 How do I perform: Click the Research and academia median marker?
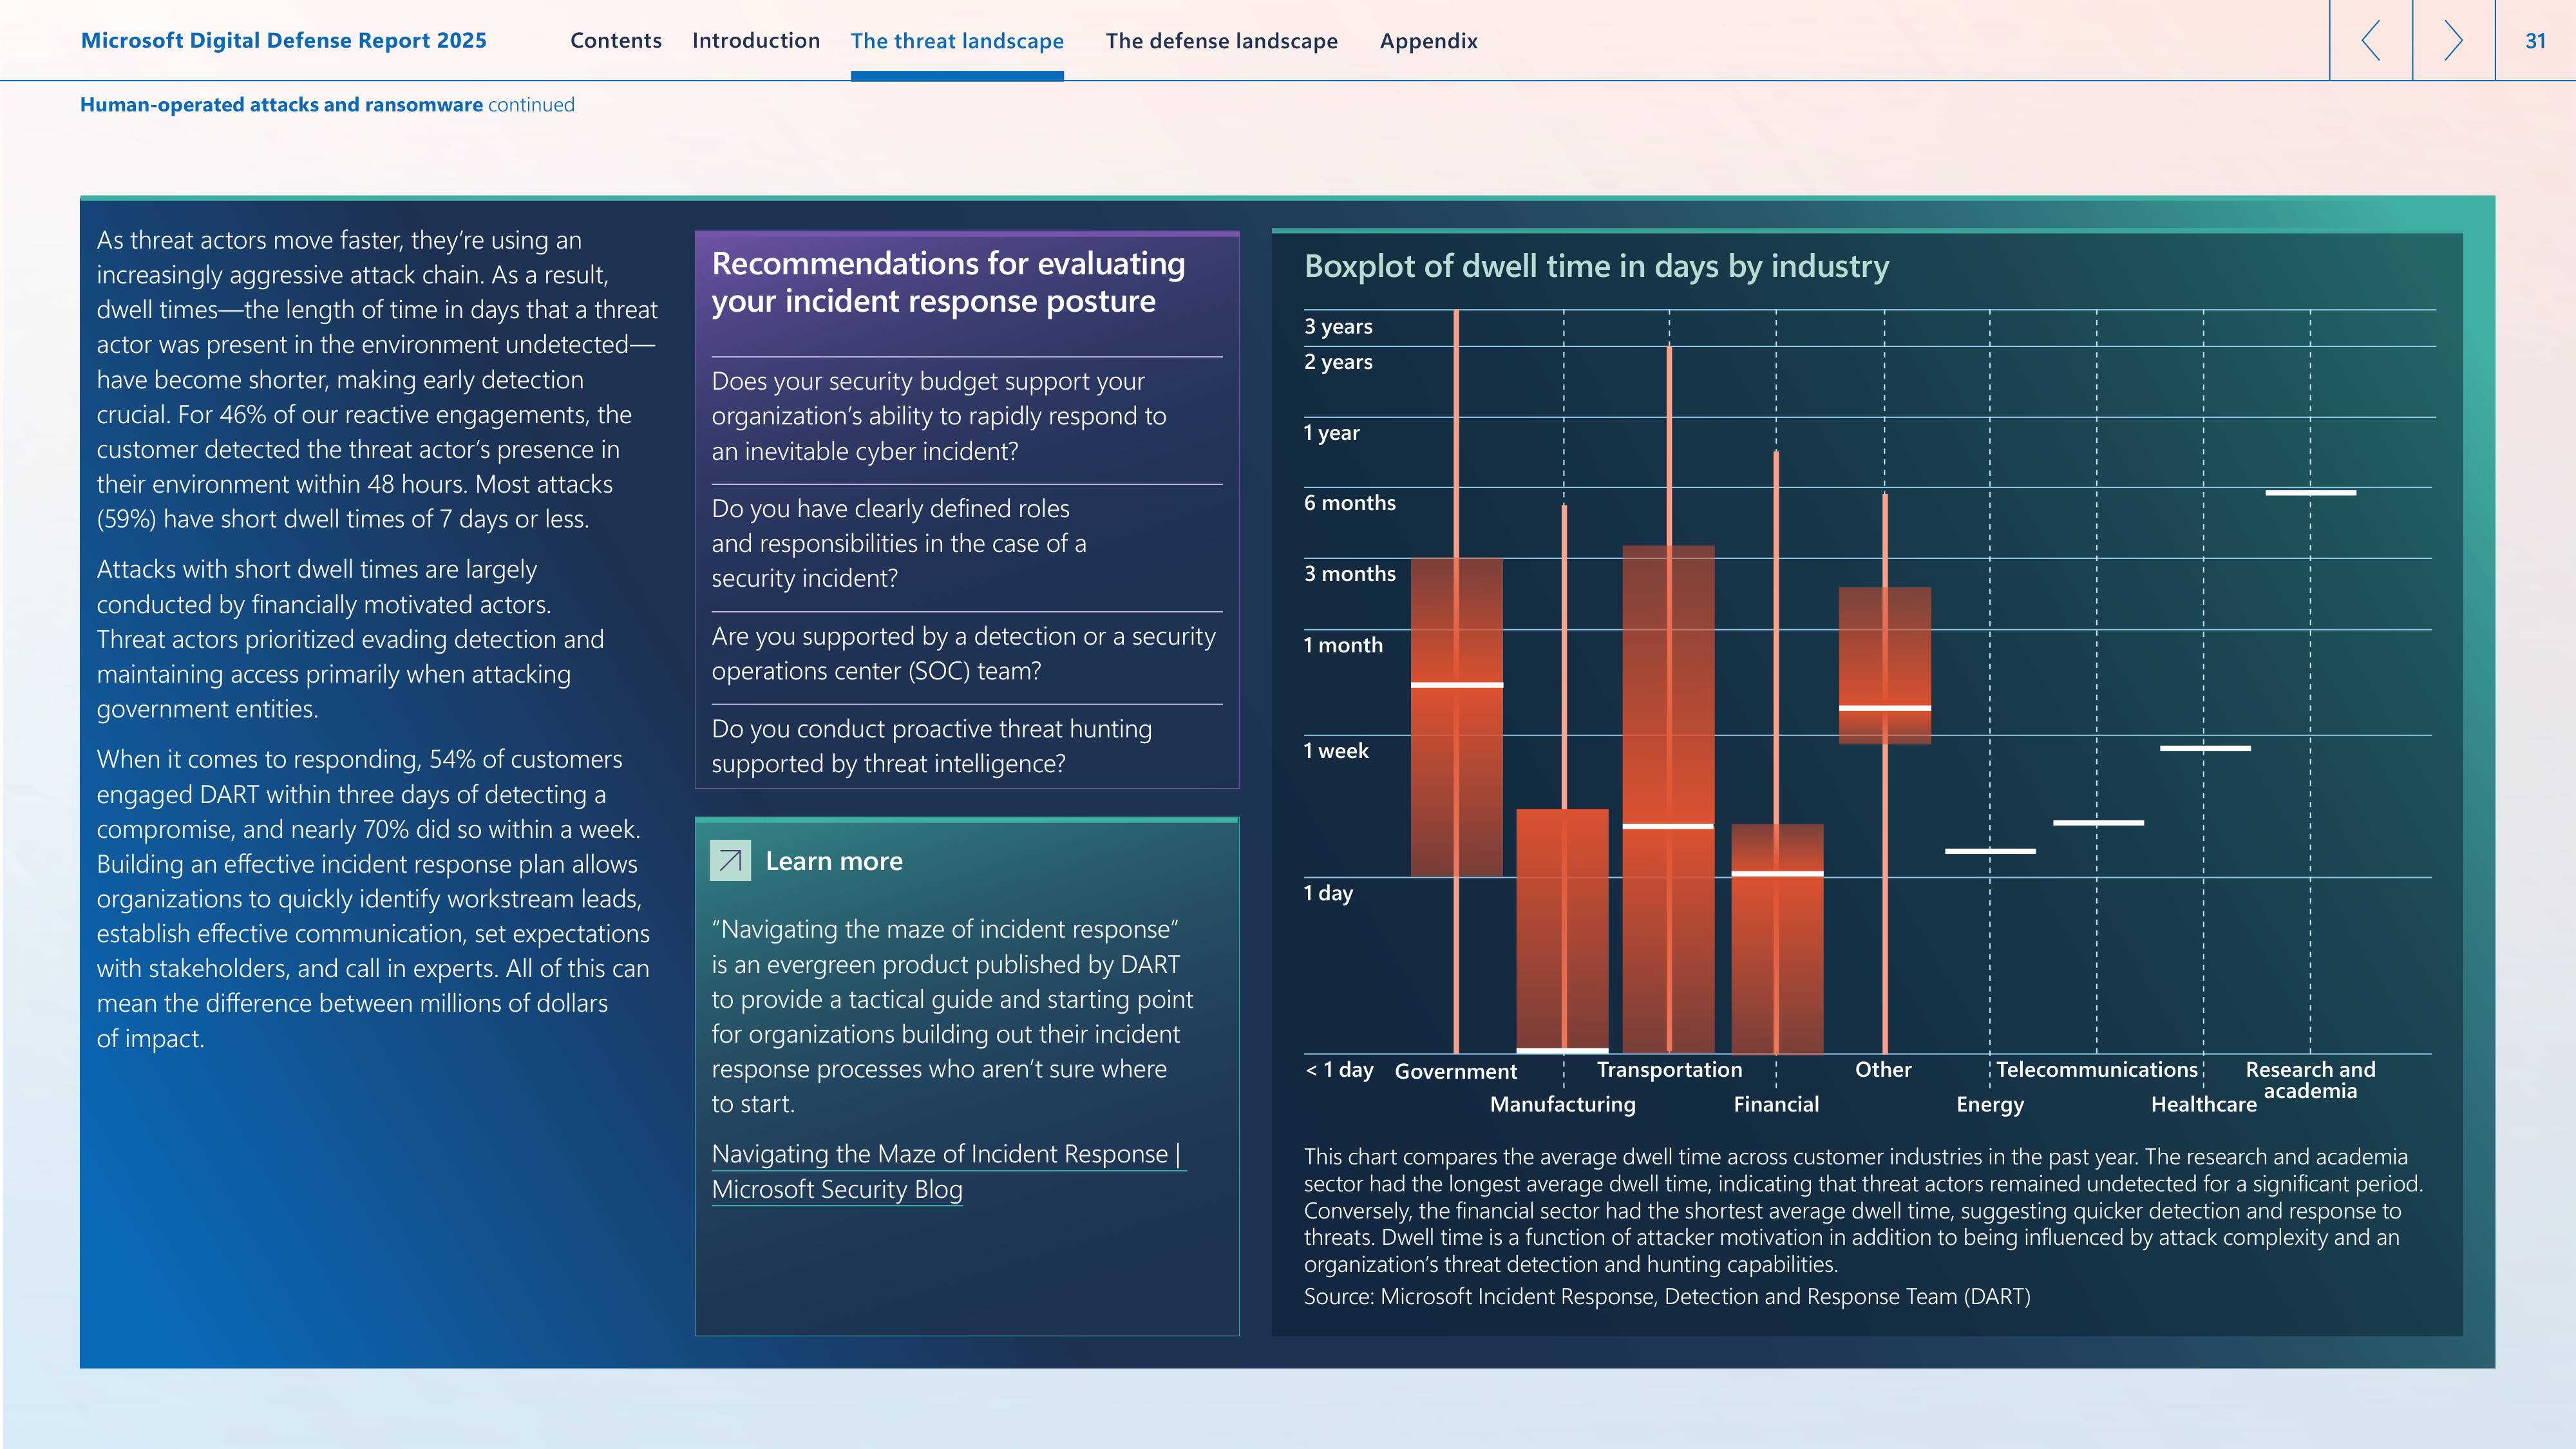(2310, 493)
